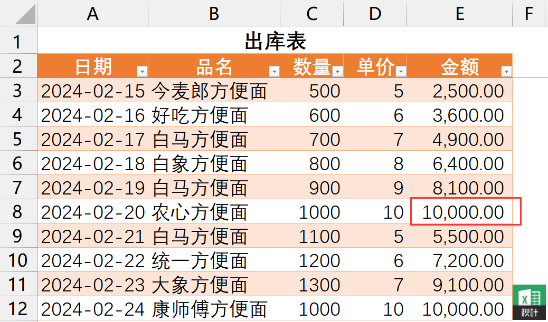Click the 出库表 title cell

275,41
